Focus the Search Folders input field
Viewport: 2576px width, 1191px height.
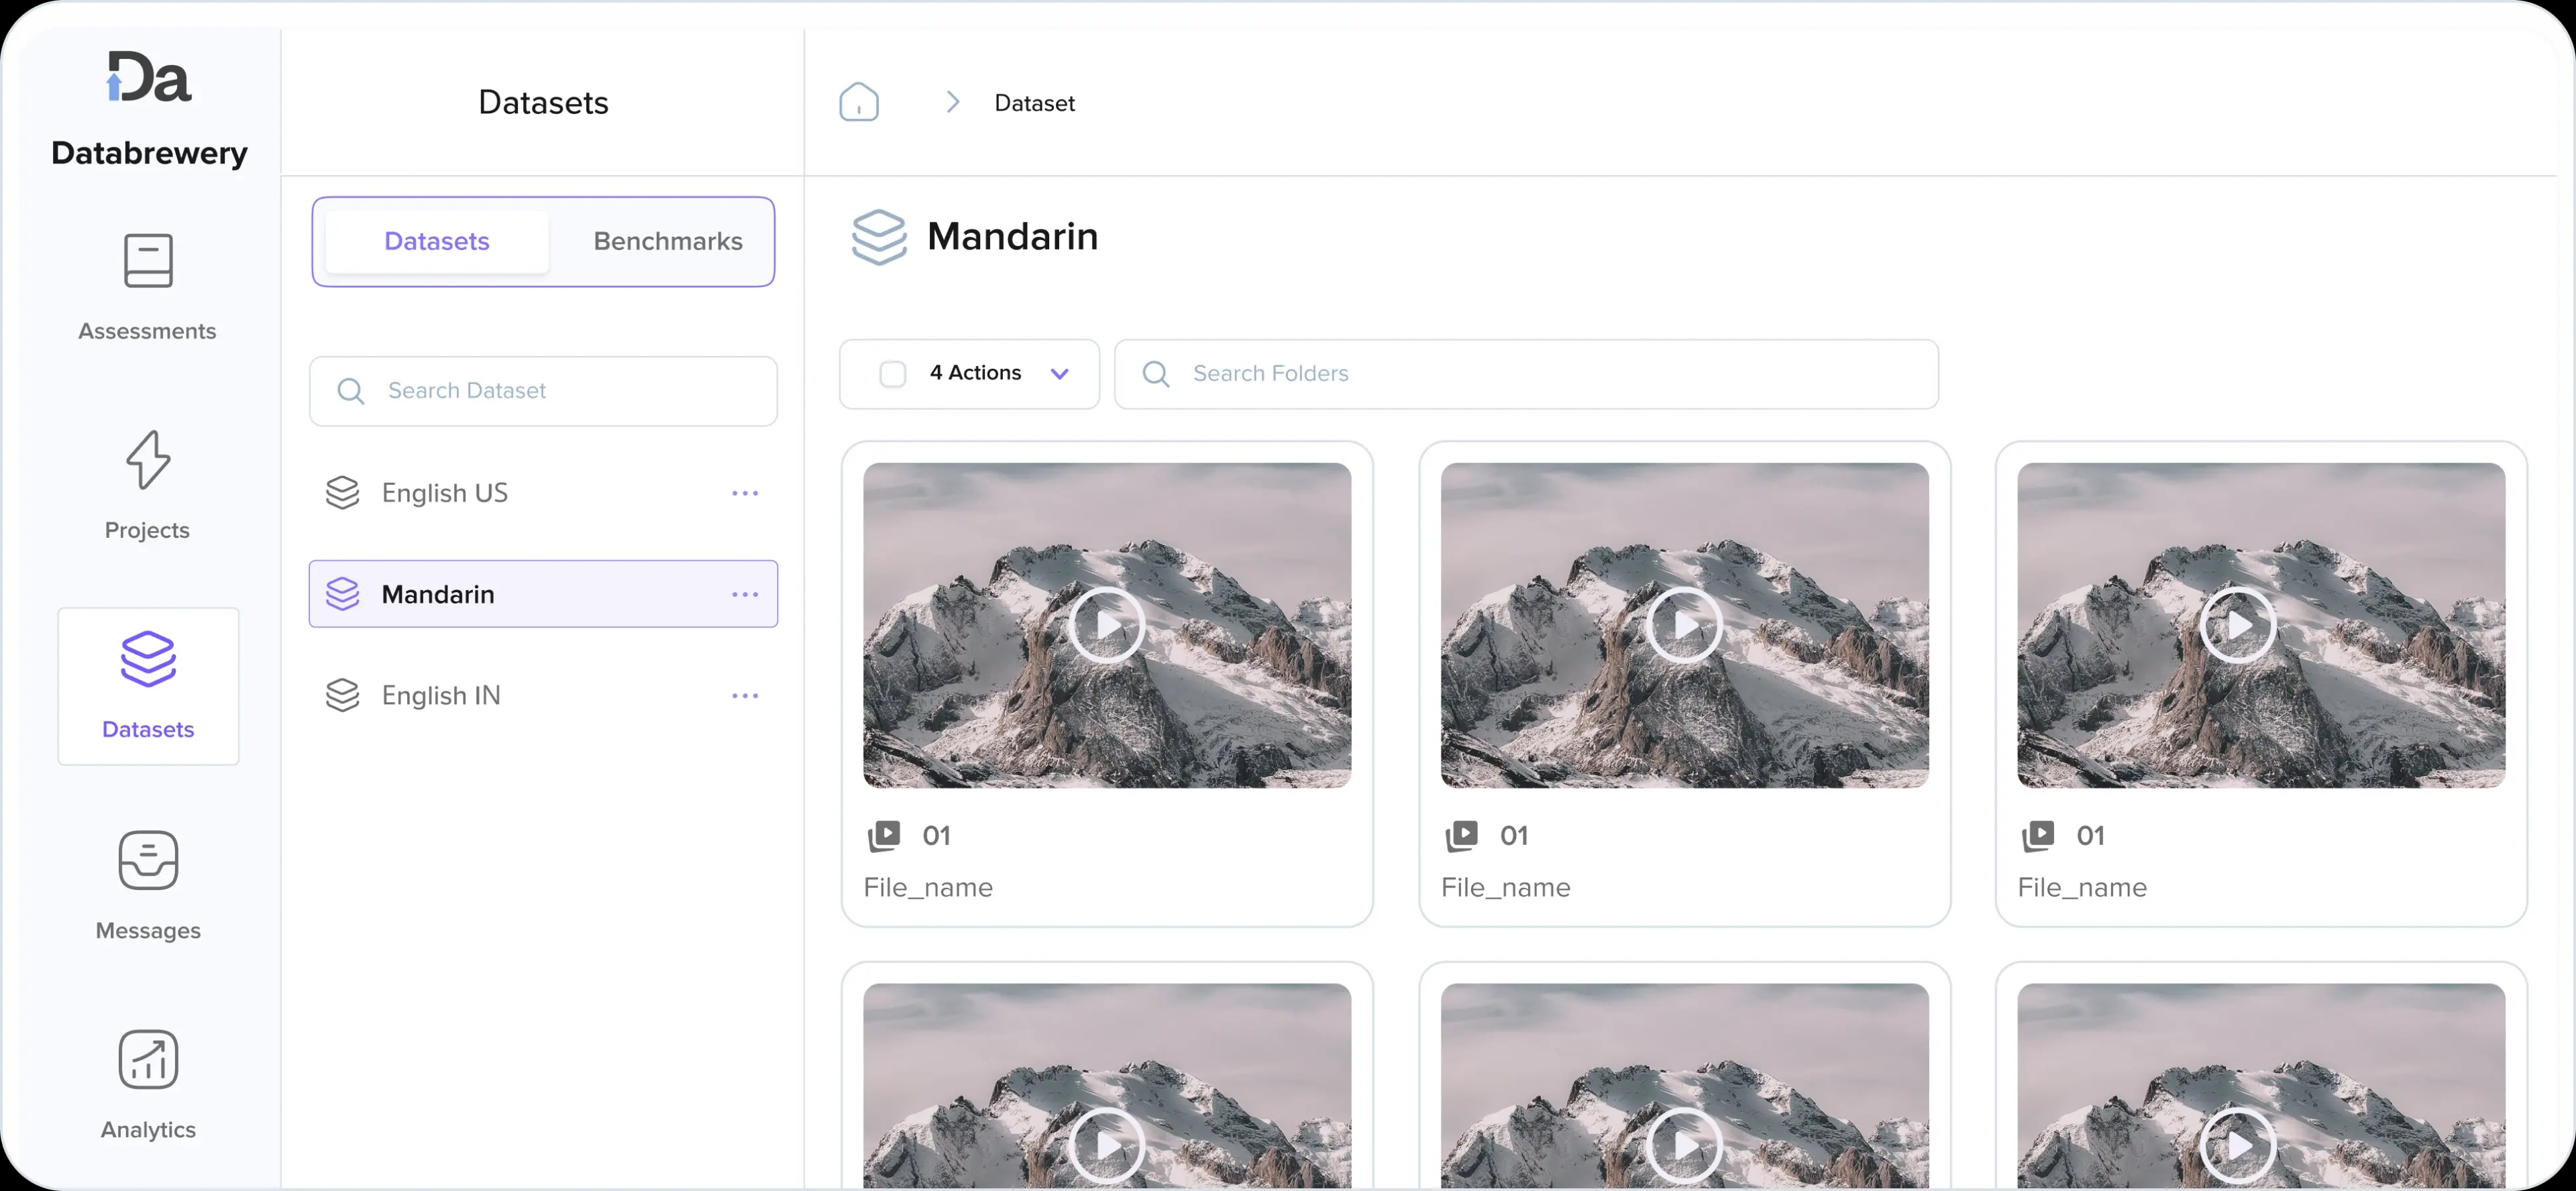pos(1526,374)
